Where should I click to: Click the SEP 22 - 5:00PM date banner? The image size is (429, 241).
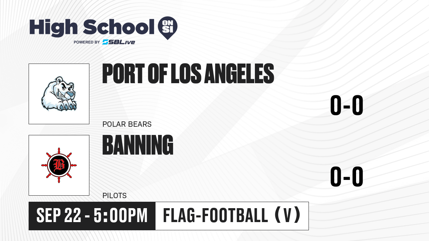[x=92, y=216]
